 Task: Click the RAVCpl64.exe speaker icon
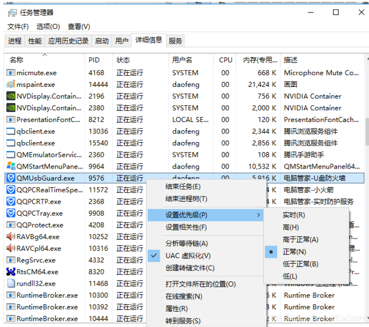click(11, 248)
